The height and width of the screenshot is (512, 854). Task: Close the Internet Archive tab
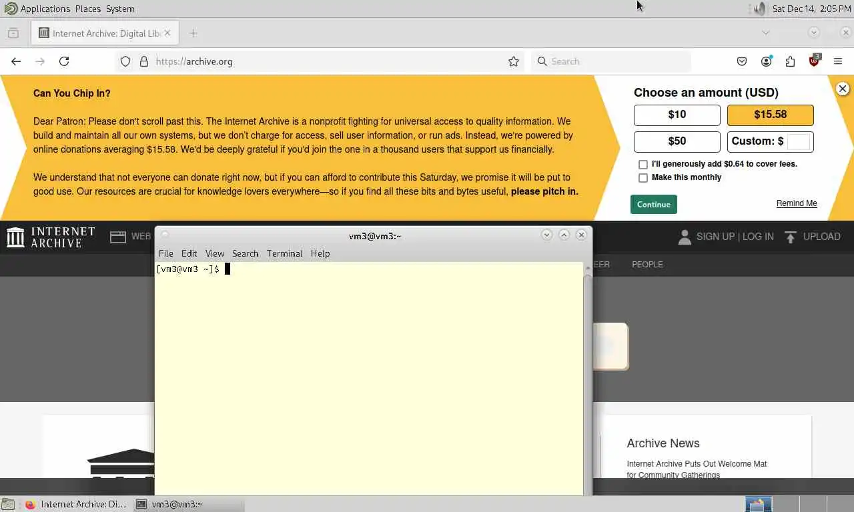click(x=167, y=33)
